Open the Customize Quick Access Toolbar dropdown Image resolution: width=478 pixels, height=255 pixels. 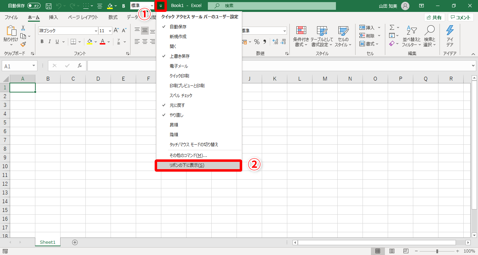click(x=161, y=6)
